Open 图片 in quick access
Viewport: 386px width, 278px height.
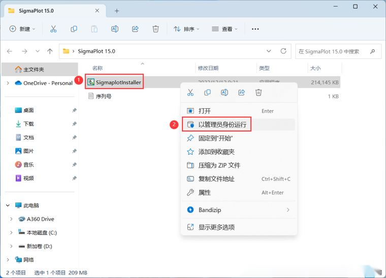point(24,151)
